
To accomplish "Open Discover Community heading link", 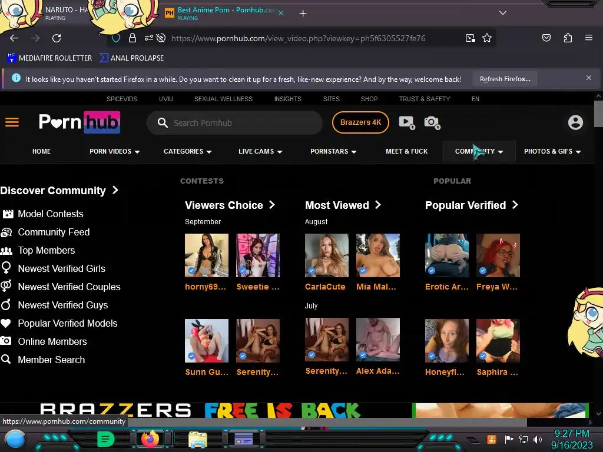I will 59,191.
